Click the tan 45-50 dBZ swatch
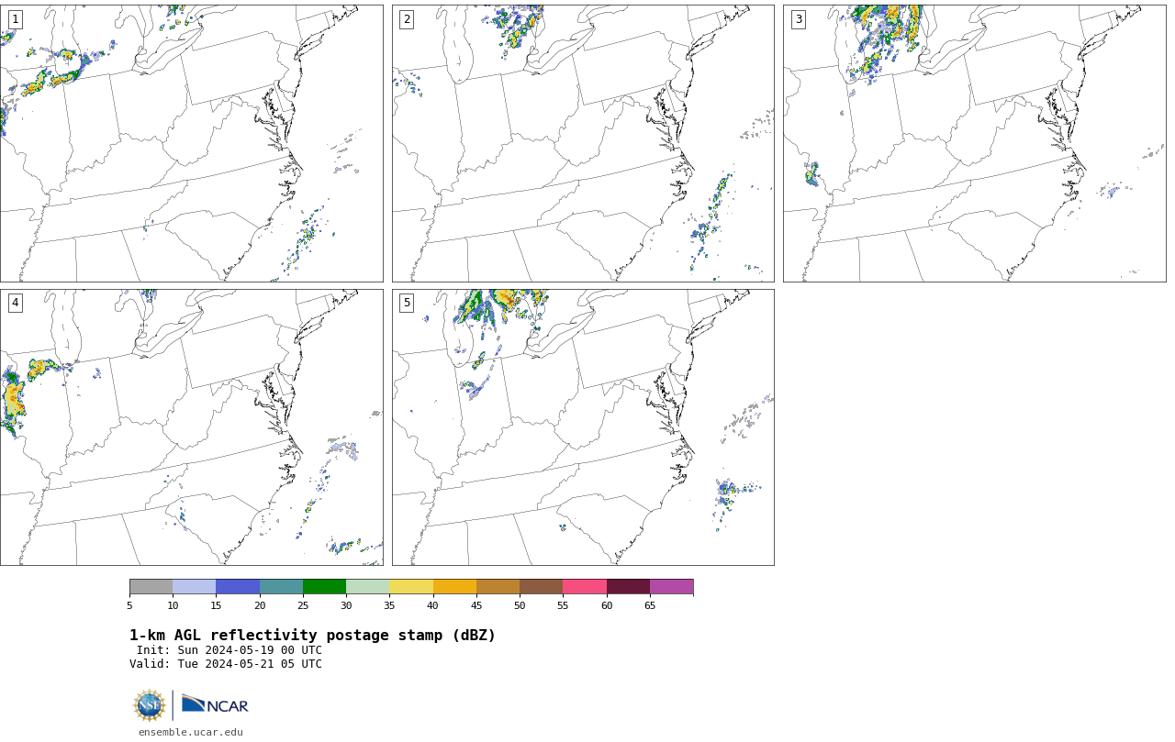 coord(498,587)
